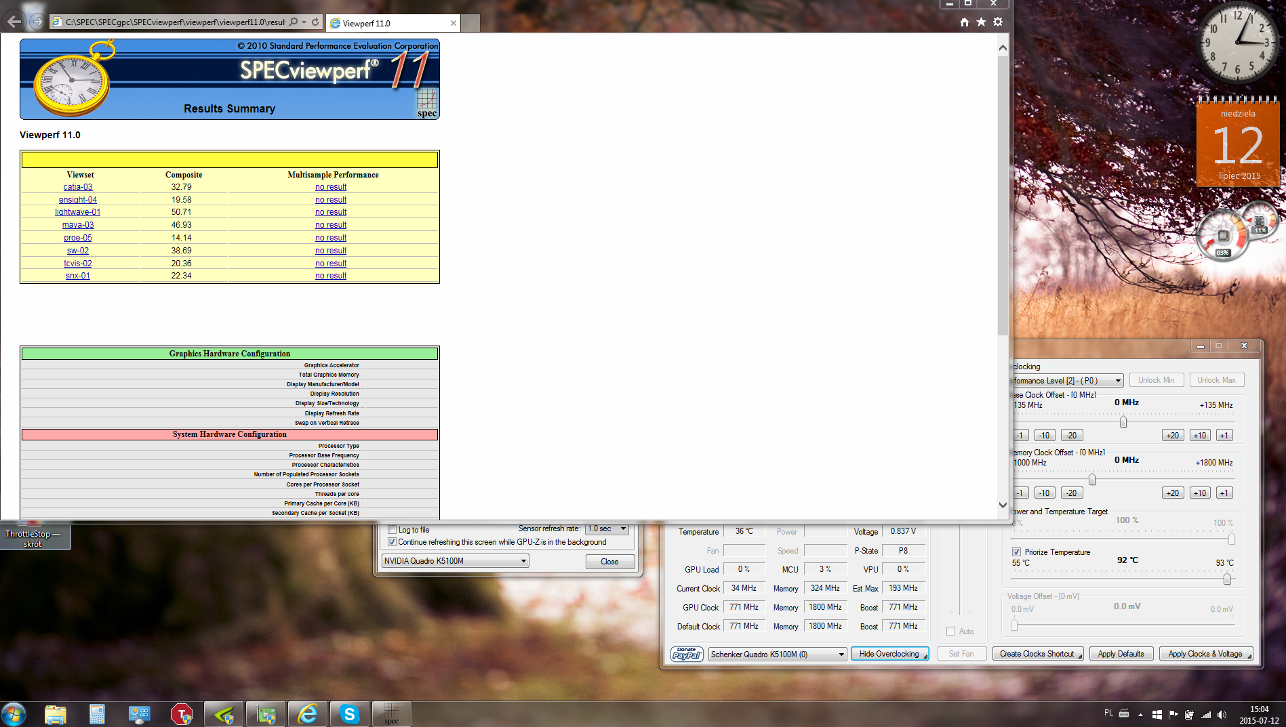Click Apply Defaults button
1286x727 pixels.
coord(1121,654)
